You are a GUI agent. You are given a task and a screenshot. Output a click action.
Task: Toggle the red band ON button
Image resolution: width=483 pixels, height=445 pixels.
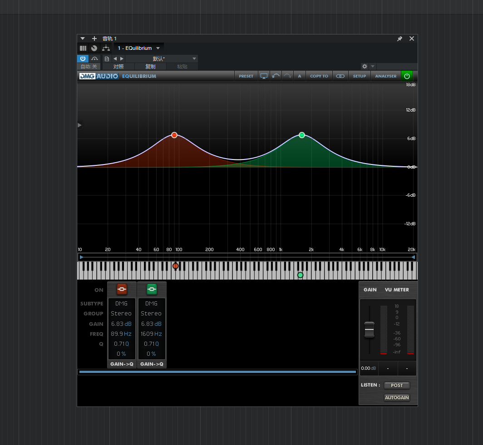pos(122,289)
